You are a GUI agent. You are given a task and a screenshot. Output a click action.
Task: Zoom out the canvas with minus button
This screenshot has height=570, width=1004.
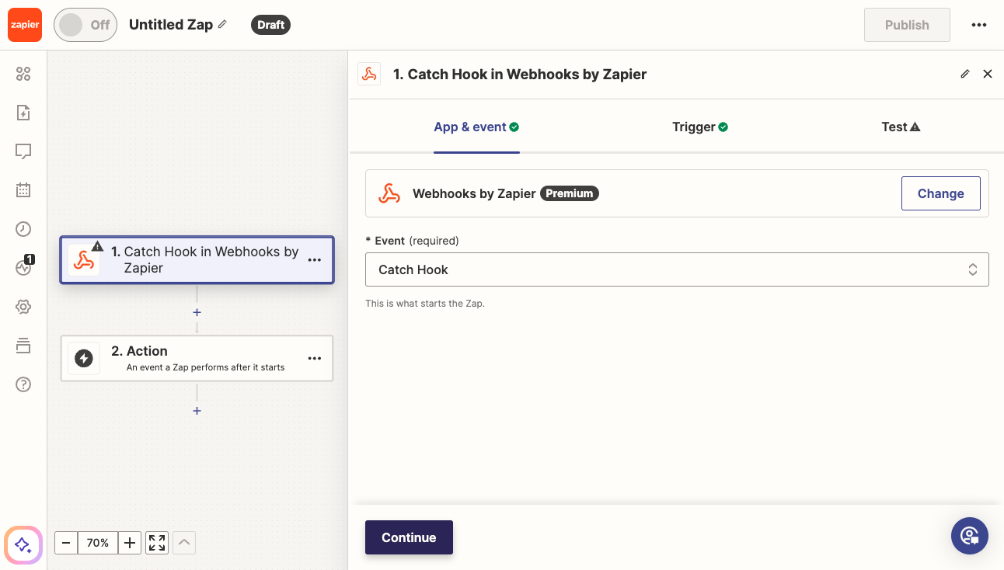(66, 543)
